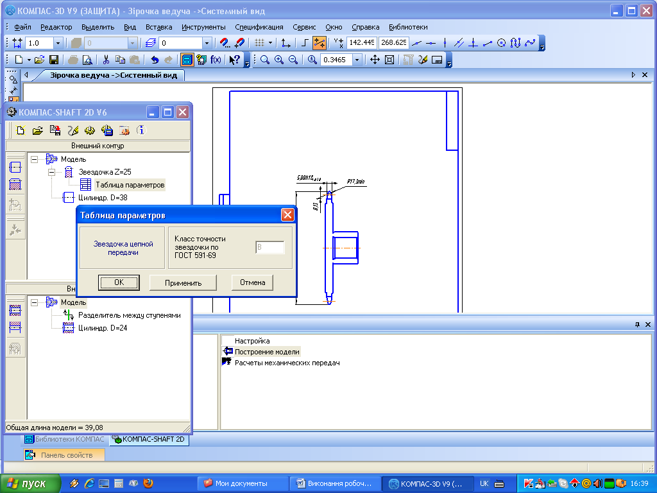The height and width of the screenshot is (493, 657).
Task: Open the Инструменты menu
Action: click(x=203, y=27)
